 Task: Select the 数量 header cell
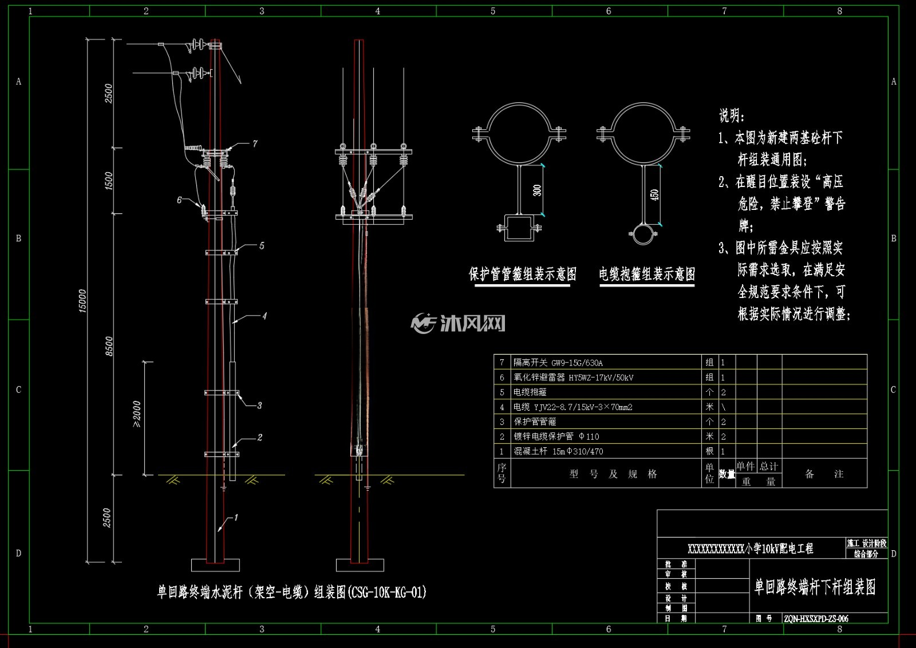(x=727, y=474)
